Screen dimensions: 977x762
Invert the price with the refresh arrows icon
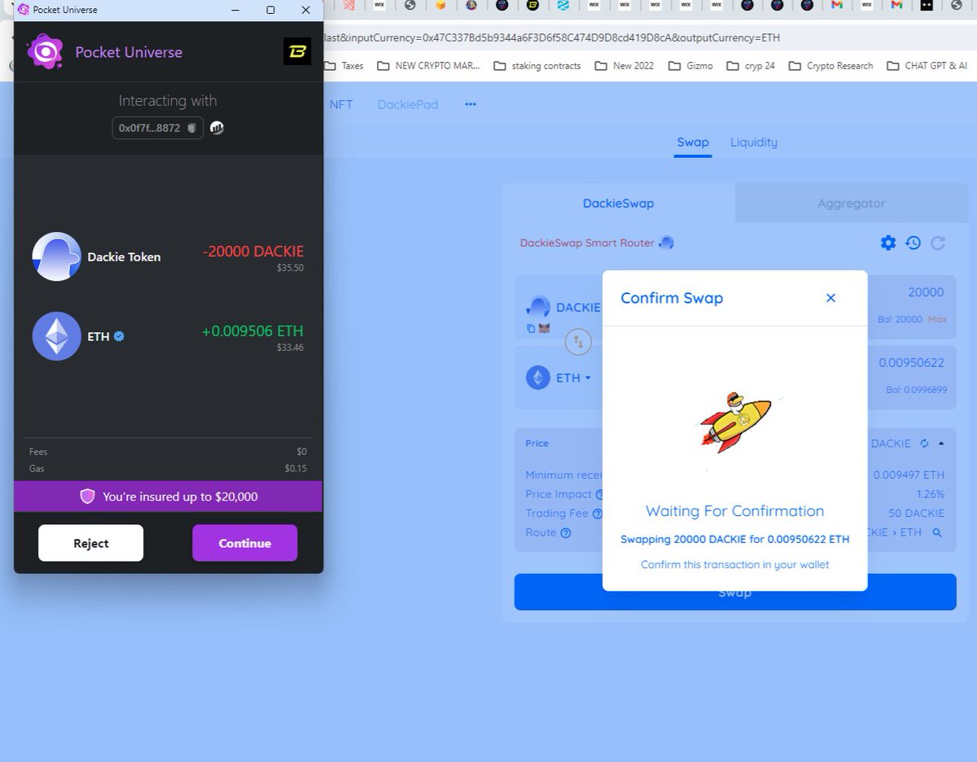point(924,444)
